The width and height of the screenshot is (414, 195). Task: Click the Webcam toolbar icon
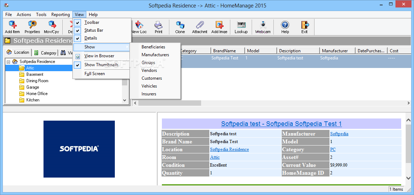(263, 25)
